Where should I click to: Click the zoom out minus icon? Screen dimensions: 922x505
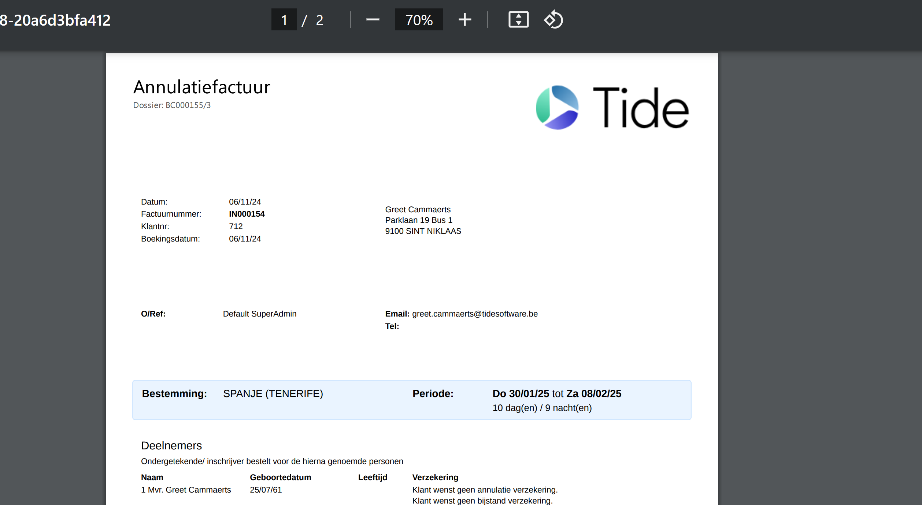(373, 20)
